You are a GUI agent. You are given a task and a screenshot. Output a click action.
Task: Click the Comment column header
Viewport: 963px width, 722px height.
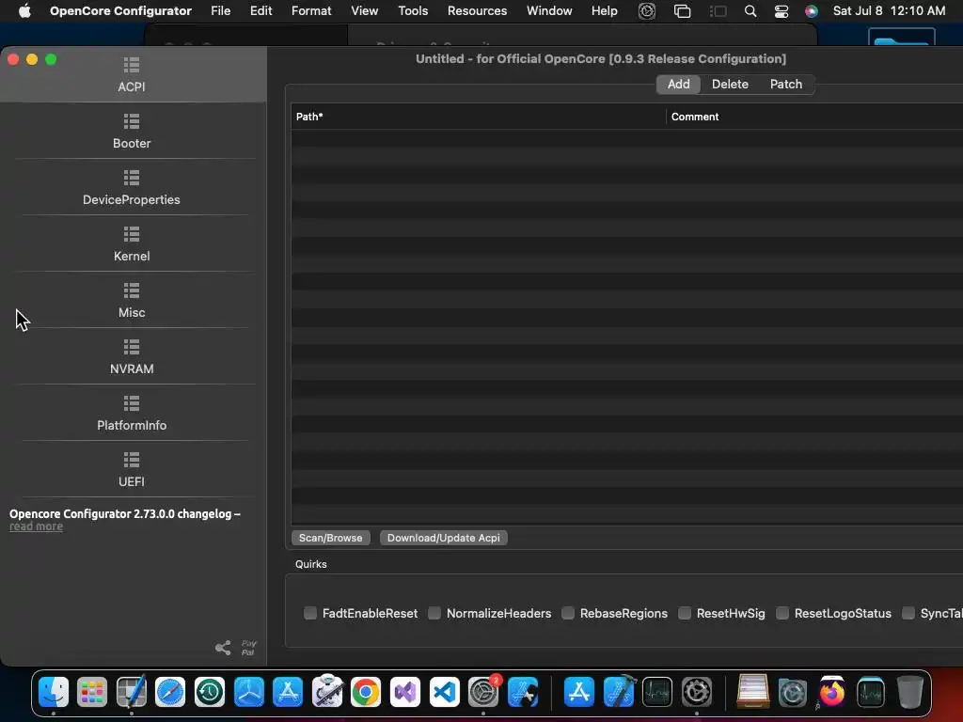tap(815, 117)
